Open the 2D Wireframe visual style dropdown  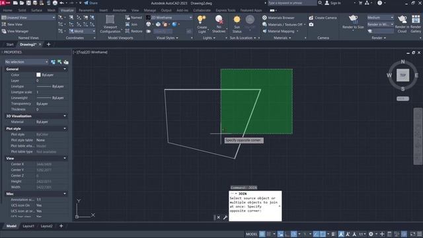coord(169,17)
